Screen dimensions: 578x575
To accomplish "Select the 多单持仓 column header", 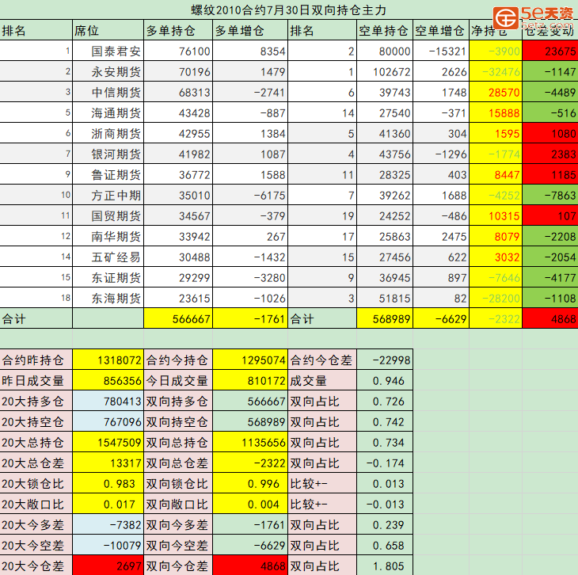I will coord(178,31).
